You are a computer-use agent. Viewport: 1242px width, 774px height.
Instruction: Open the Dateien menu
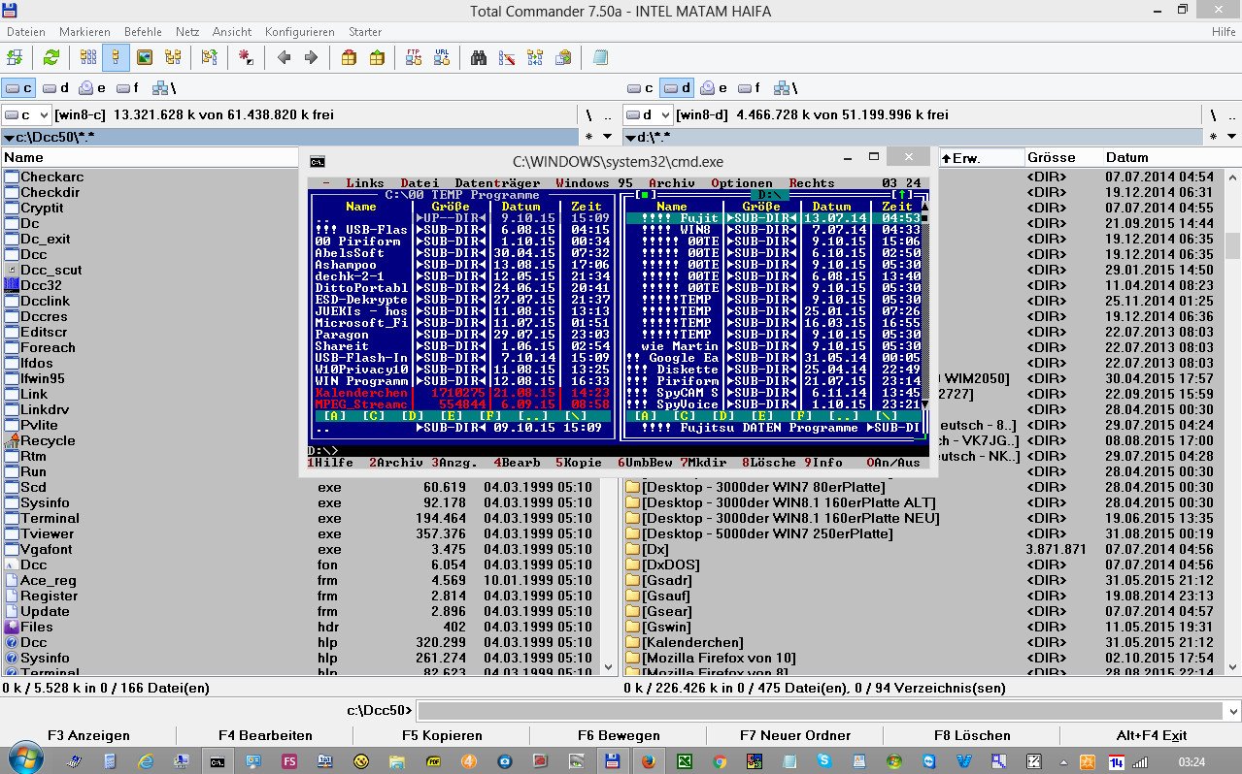[25, 32]
